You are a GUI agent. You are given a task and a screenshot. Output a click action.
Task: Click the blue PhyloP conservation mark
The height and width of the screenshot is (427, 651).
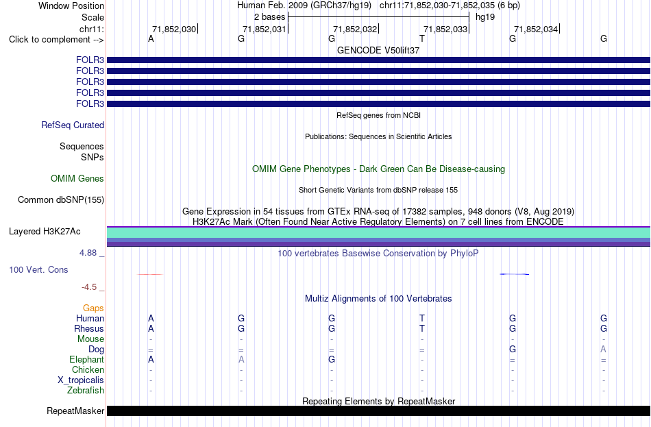515,274
